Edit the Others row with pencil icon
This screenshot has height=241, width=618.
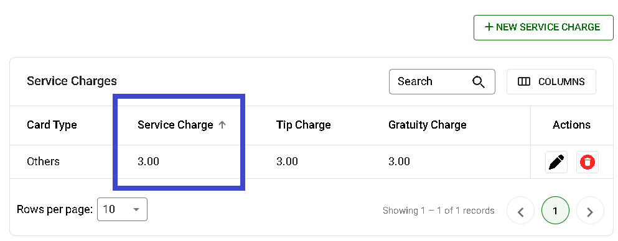click(x=556, y=162)
